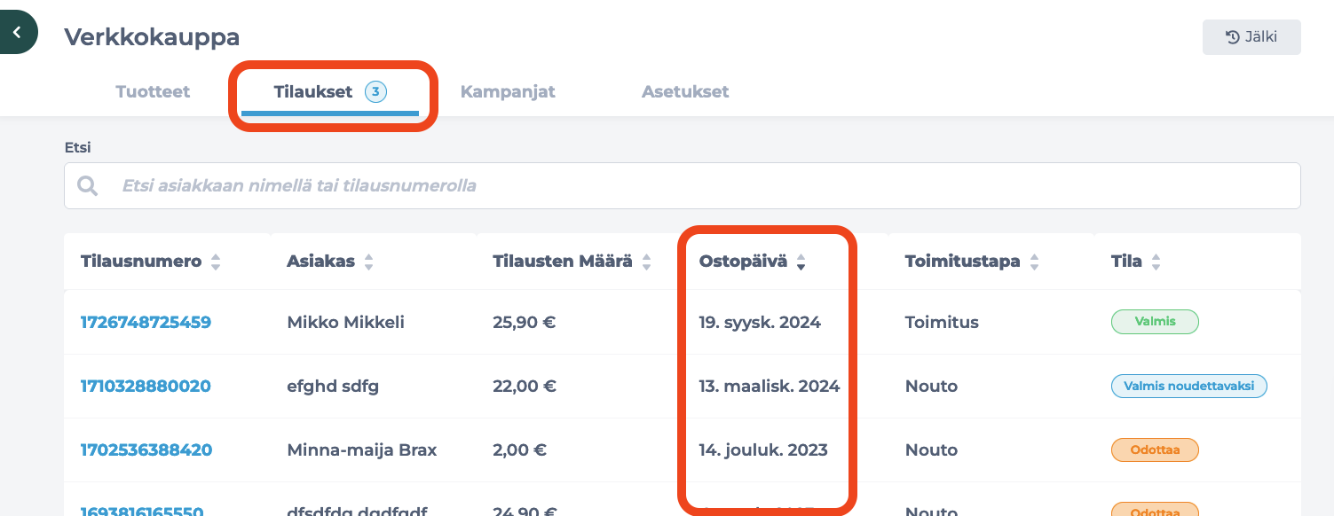Switch to the Tuotteet tab
This screenshot has width=1334, height=516.
pyautogui.click(x=153, y=91)
